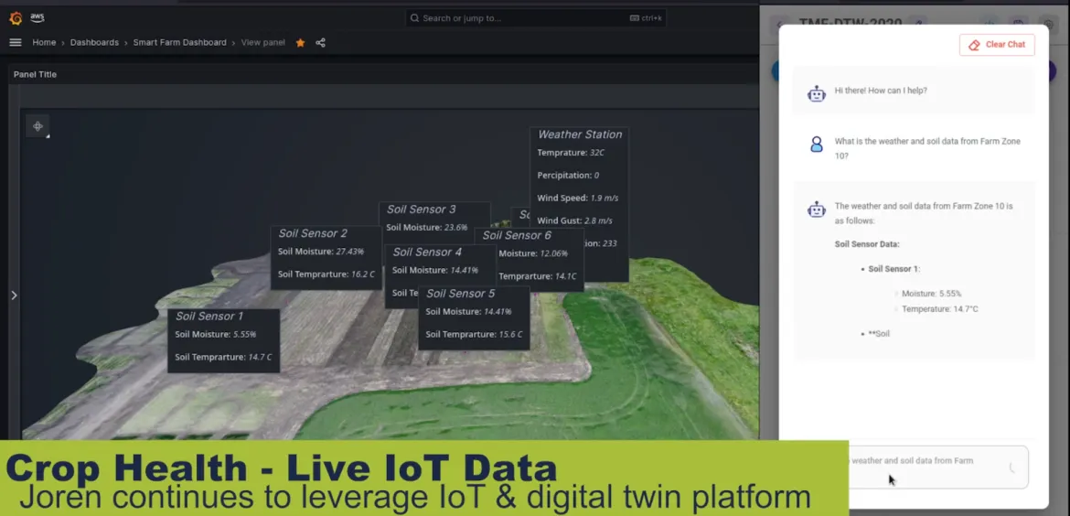This screenshot has height=516, width=1070.
Task: Click the settings gear behind chat panel
Action: [1049, 25]
